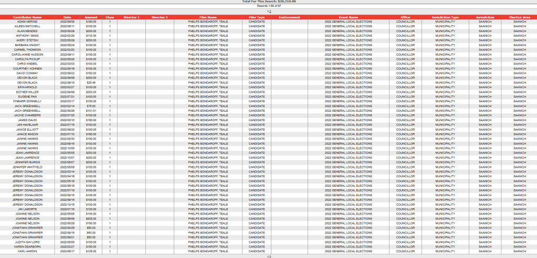This screenshot has height=258, width=537.
Task: Select the Jim Lamorte contributor name
Action: [x=27, y=209]
